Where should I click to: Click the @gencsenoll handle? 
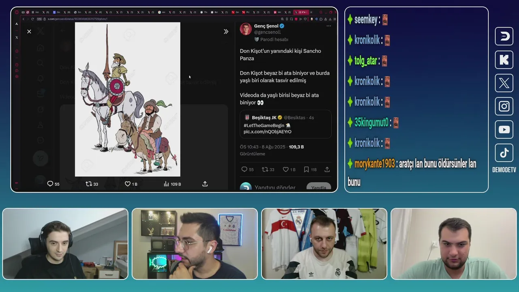tap(267, 32)
